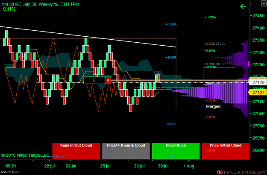Click the 23 jul date label

(71, 166)
